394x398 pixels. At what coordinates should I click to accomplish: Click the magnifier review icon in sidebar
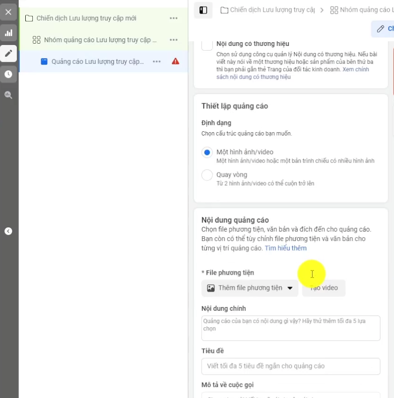(8, 95)
